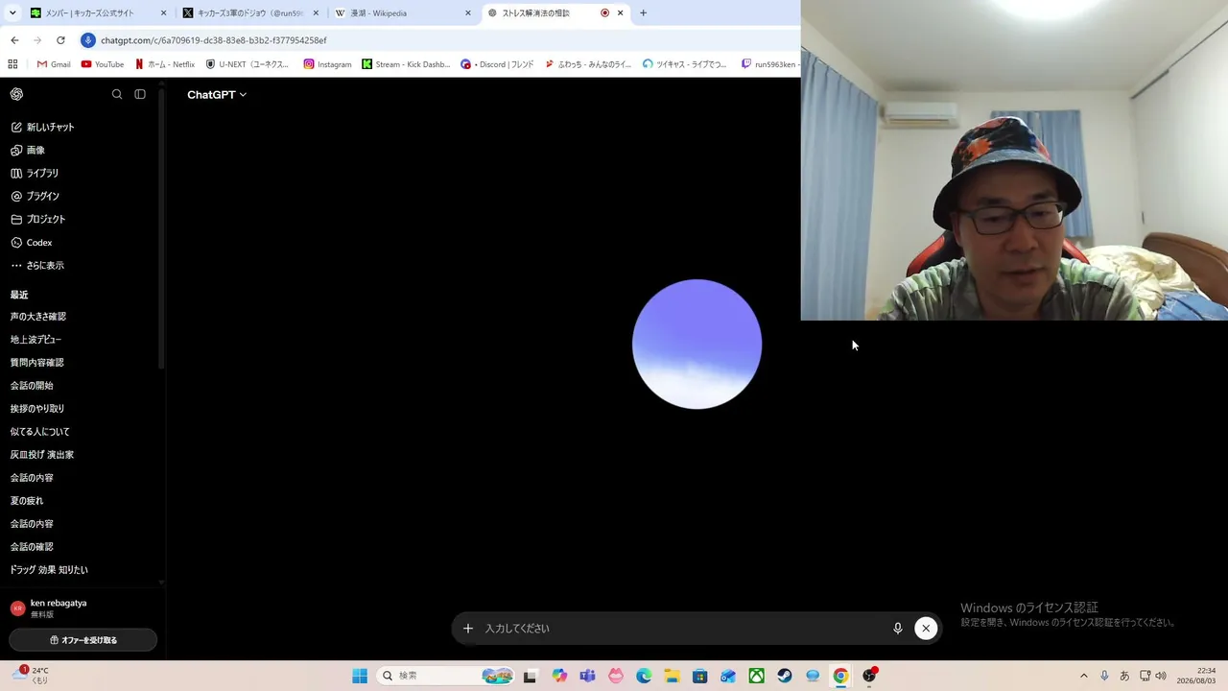Show hidden system tray icons
This screenshot has width=1228, height=691.
click(x=1084, y=676)
